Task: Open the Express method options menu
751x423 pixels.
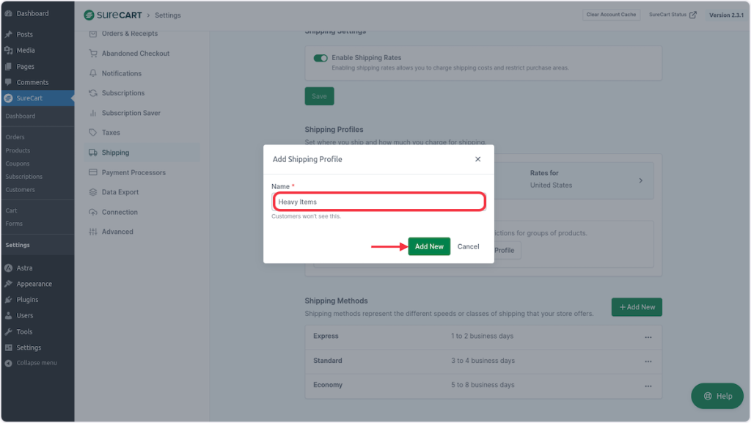Action: (x=648, y=337)
